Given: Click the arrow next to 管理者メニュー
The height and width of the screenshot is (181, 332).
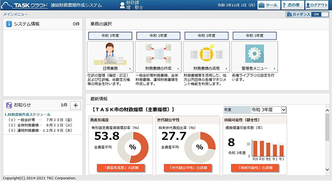Looking at the screenshot, I should coord(274,68).
